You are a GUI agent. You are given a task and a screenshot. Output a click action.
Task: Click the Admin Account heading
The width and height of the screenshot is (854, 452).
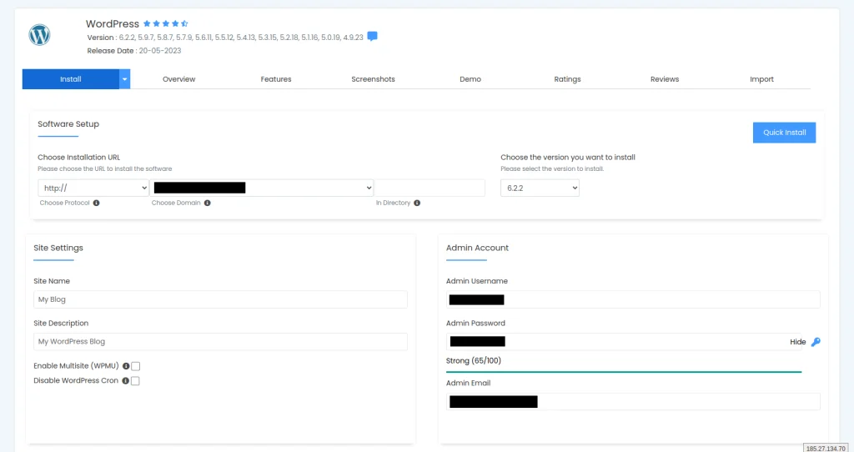(477, 248)
